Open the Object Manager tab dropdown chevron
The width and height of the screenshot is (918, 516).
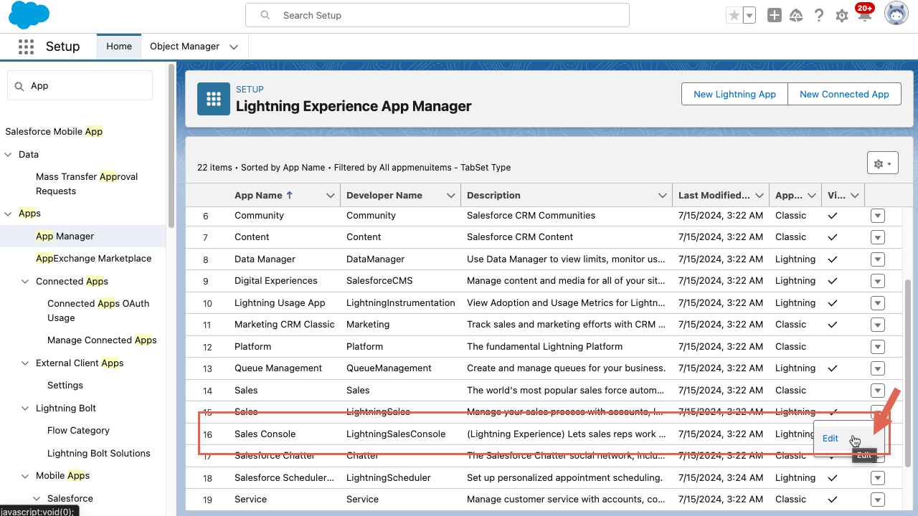(234, 47)
